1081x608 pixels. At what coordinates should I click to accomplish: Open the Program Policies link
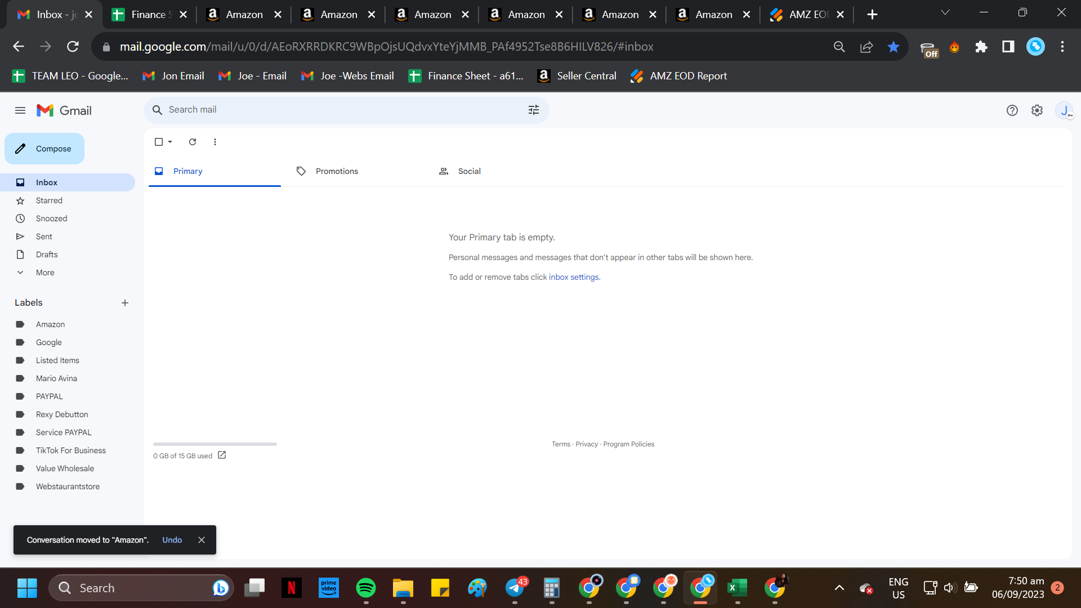click(x=629, y=444)
